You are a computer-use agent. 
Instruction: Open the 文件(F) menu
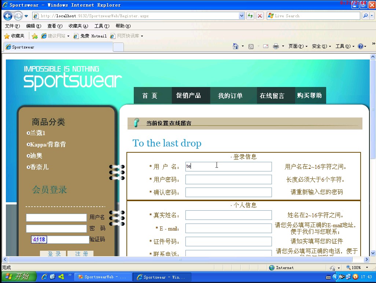[x=12, y=26]
